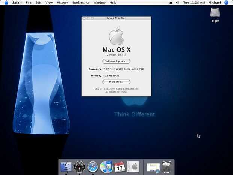The height and width of the screenshot is (175, 233).
Task: Open Finder from the Dock
Action: tap(66, 167)
